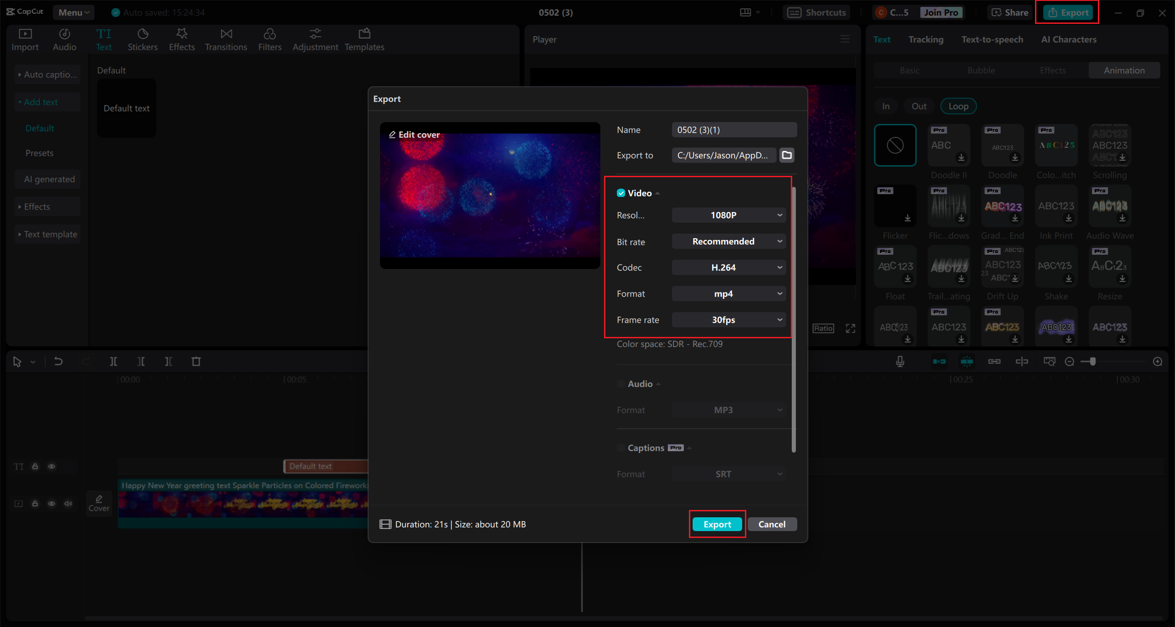Open the Codec H.264 dropdown
This screenshot has height=627, width=1175.
729,268
